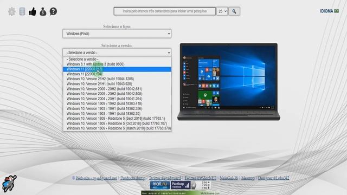
Task: Click the Rambler Top100 badge
Action: [181, 185]
